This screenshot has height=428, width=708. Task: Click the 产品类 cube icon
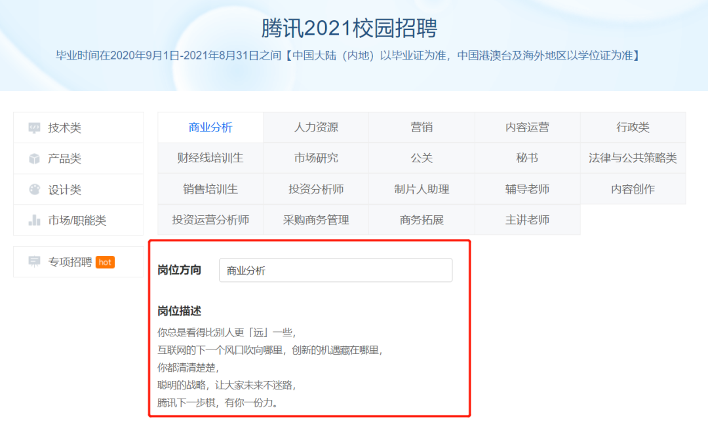pyautogui.click(x=34, y=159)
